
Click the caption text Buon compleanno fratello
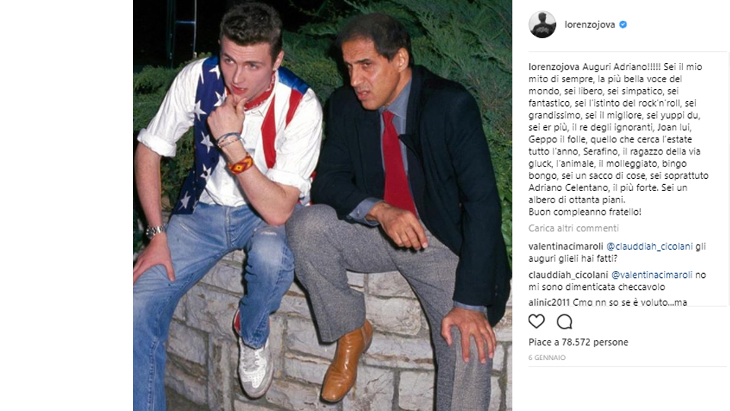[x=585, y=212]
